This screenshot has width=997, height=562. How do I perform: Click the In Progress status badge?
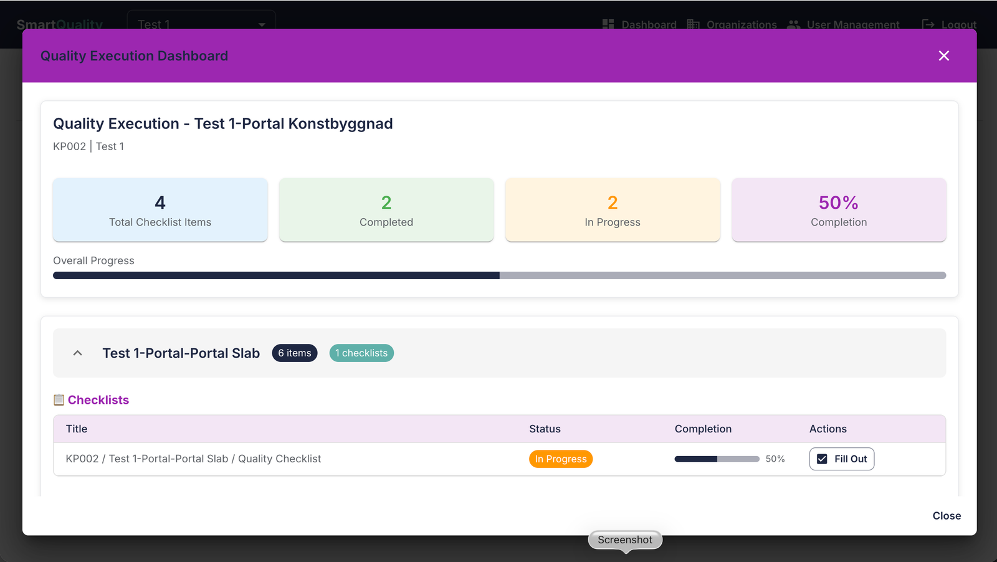[561, 459]
